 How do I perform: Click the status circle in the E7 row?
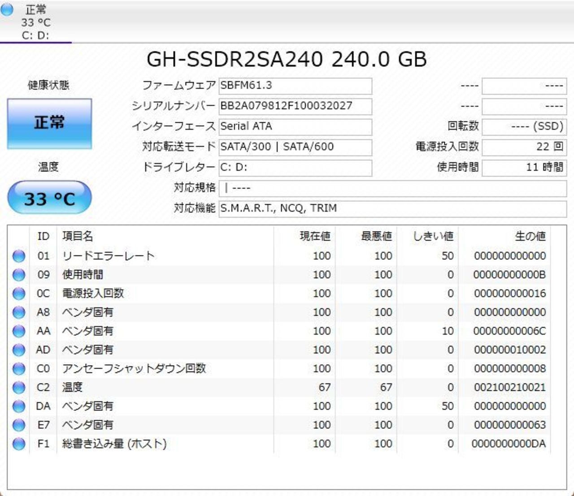pos(19,425)
